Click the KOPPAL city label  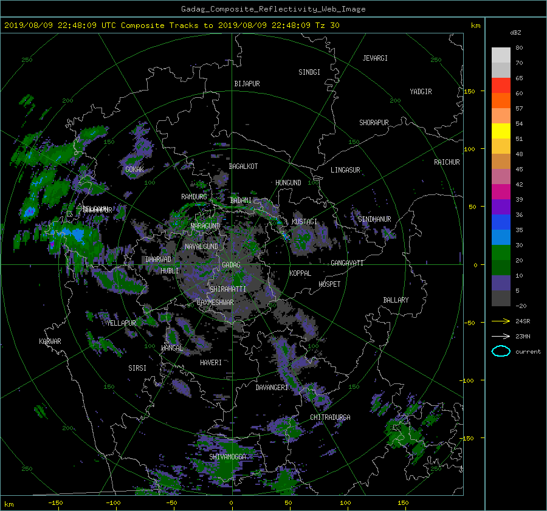pos(300,273)
